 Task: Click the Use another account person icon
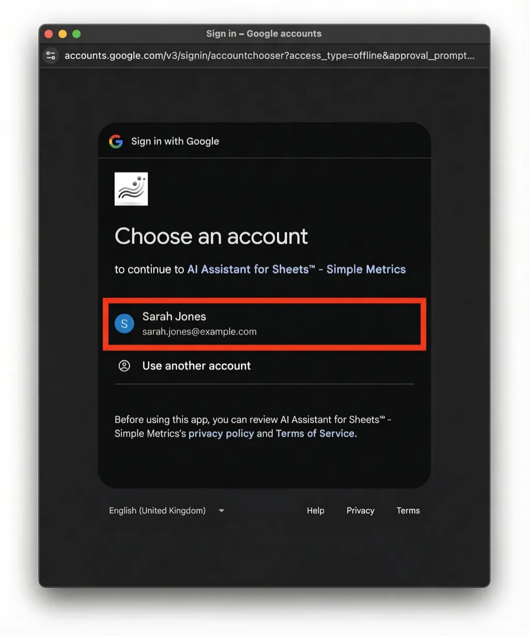click(x=124, y=365)
